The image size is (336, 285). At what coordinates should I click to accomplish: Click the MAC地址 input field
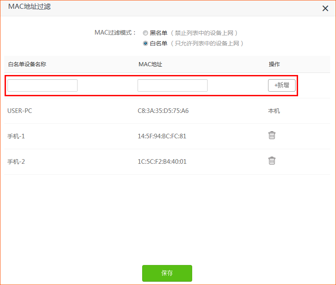click(x=172, y=85)
